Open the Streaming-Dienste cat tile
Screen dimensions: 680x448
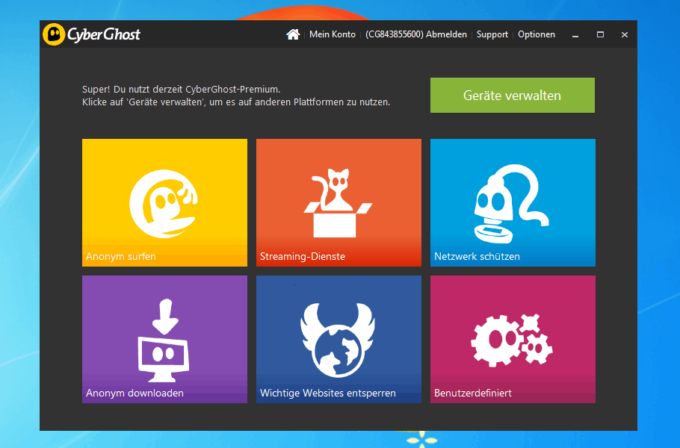click(339, 202)
